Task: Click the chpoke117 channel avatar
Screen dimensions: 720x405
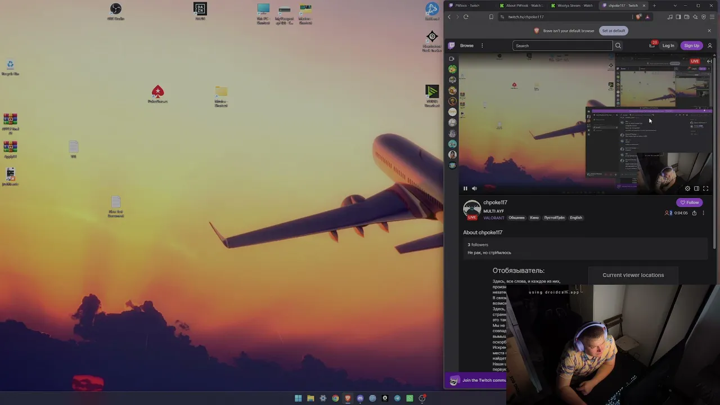Action: (x=472, y=209)
